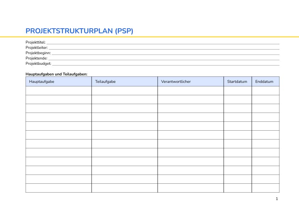Click the first cell under Enddatum
299x211 pixels.
[x=265, y=91]
